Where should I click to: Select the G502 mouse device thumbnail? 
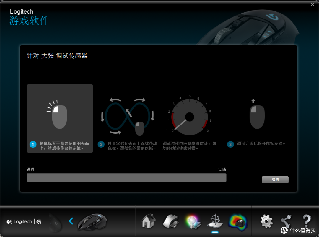coord(92,222)
